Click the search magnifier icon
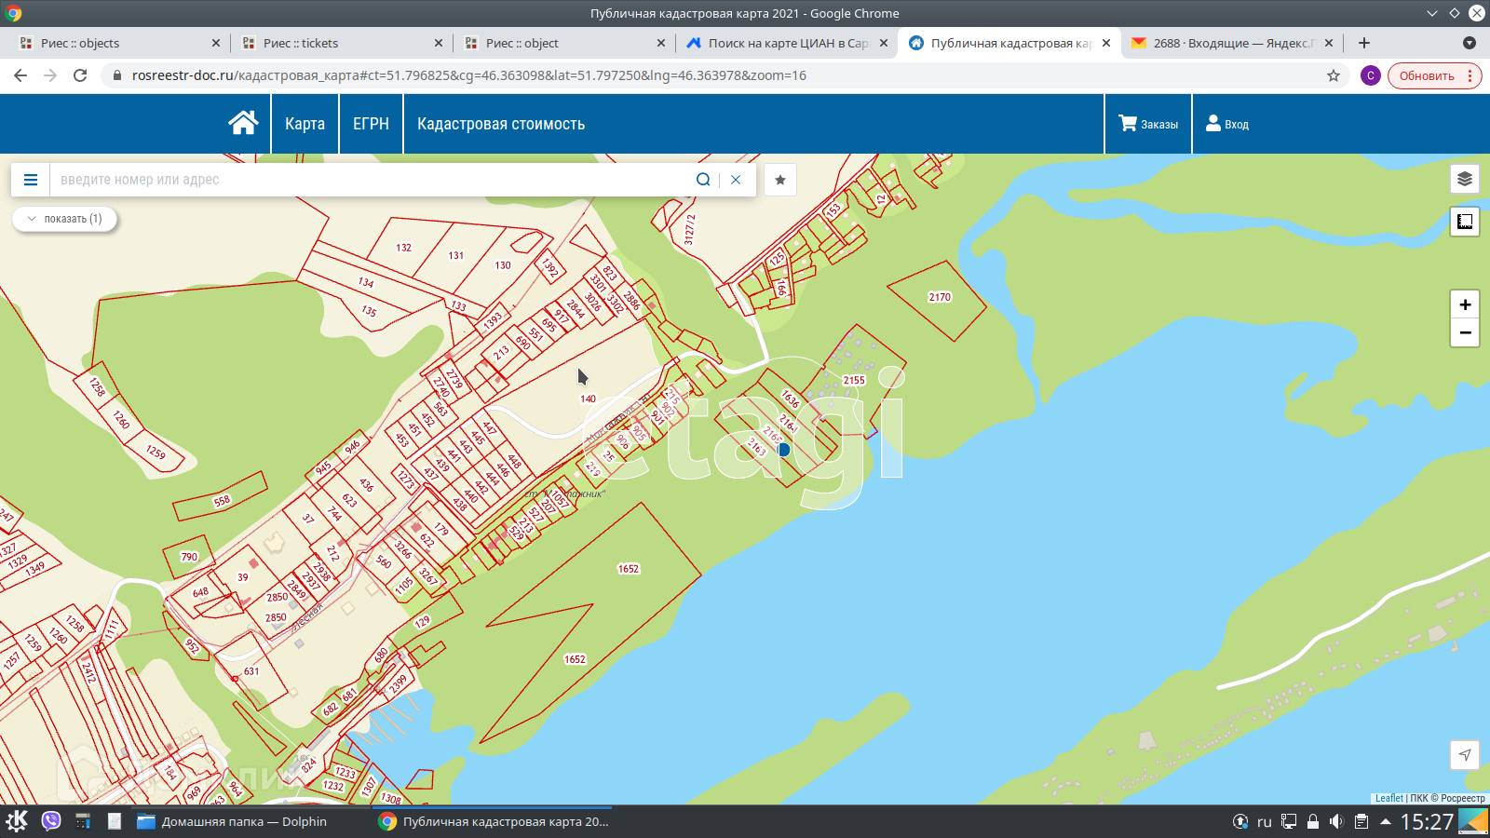1490x838 pixels. pos(703,180)
